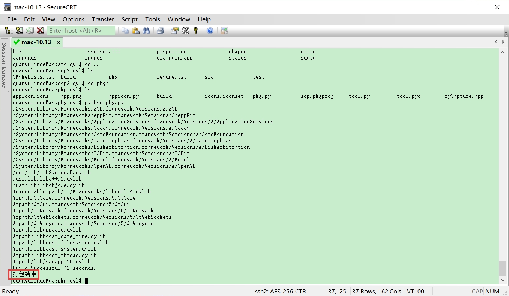Screen dimensions: 509x296
Task: Select the mac-10.13 session tab
Action: (x=36, y=42)
